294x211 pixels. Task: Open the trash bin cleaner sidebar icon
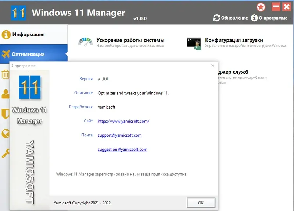pos(6,74)
